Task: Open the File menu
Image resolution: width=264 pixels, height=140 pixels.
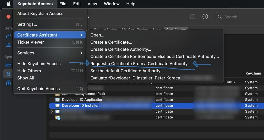Action: coord(63,4)
